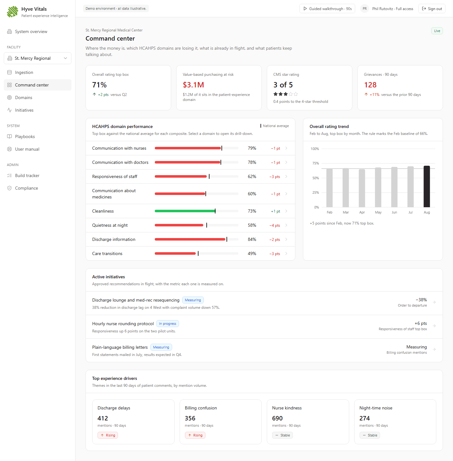Click the Compliance shield icon

(9, 188)
